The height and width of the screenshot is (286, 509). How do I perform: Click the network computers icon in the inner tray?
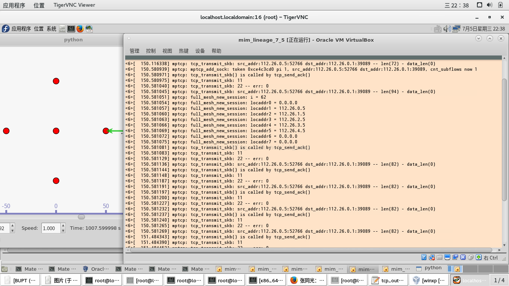457,29
